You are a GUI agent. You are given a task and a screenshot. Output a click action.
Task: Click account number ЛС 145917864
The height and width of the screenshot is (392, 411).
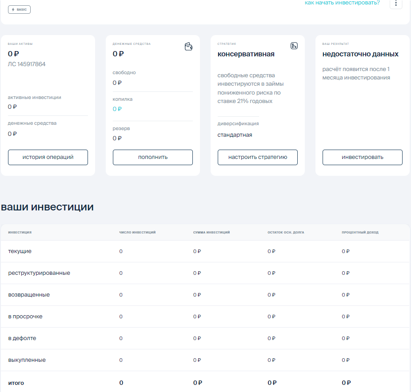pos(27,64)
